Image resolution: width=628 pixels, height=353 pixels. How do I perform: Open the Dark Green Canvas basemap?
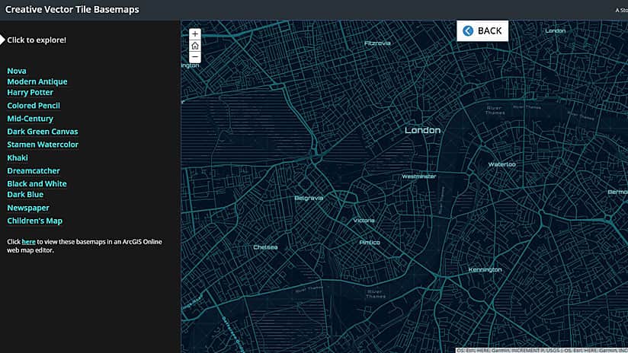pyautogui.click(x=43, y=132)
